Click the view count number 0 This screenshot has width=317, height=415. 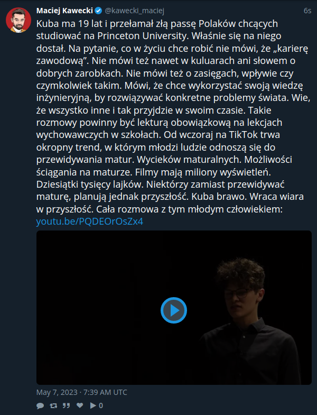coord(101,405)
